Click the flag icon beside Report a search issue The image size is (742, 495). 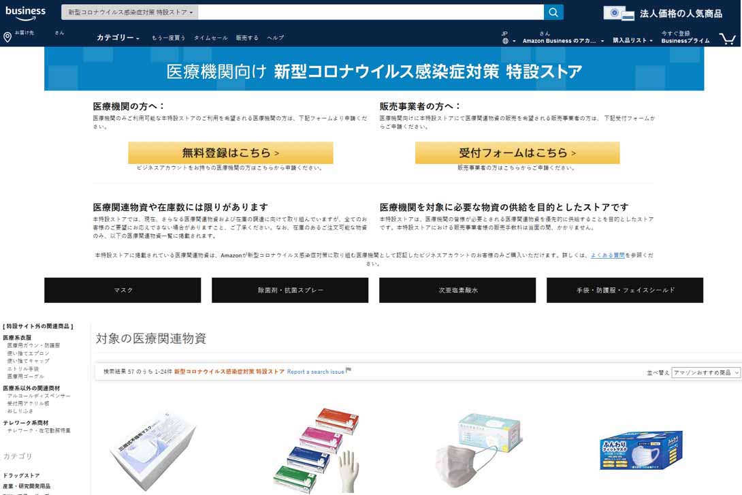tap(349, 371)
